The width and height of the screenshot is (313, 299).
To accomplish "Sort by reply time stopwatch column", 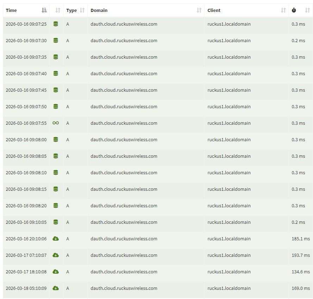I will pos(307,10).
